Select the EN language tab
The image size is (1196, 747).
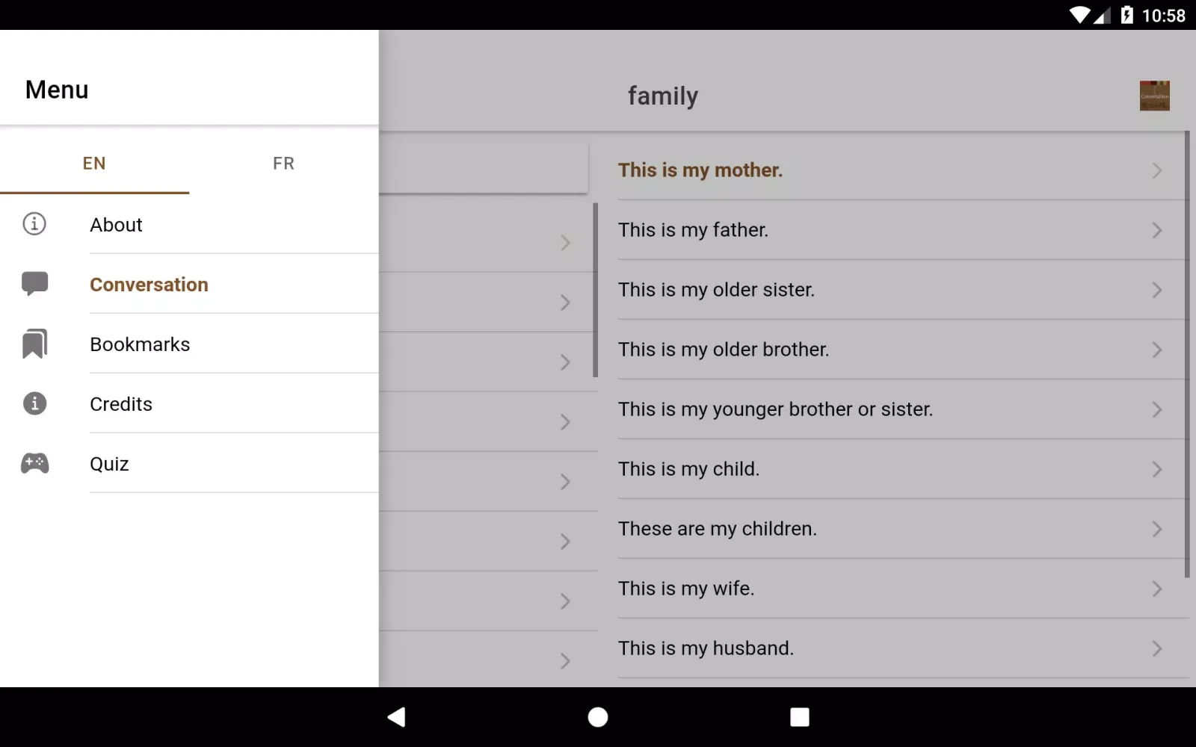click(94, 163)
